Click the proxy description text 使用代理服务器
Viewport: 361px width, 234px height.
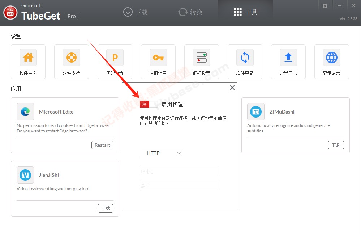(x=183, y=121)
